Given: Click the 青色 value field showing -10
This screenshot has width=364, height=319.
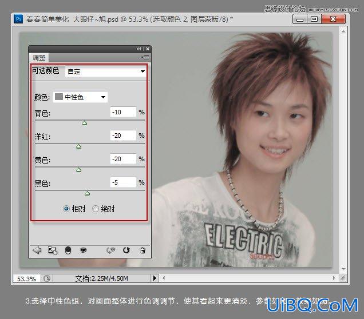Looking at the screenshot, I should pos(123,112).
